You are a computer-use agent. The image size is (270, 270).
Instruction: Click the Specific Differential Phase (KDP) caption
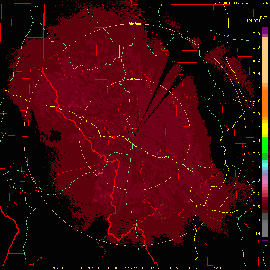click(x=94, y=268)
